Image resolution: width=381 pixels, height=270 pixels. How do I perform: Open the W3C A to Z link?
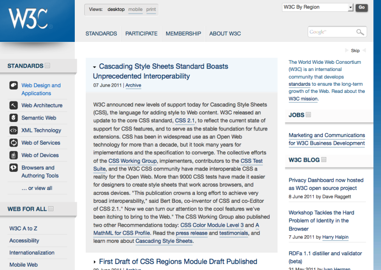(x=23, y=229)
